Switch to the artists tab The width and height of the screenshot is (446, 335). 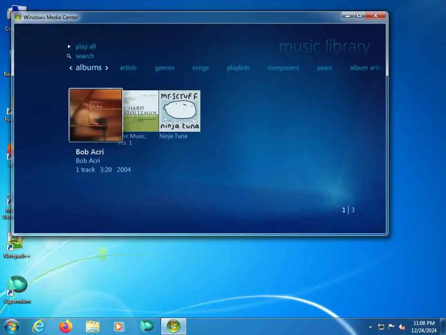pyautogui.click(x=128, y=68)
